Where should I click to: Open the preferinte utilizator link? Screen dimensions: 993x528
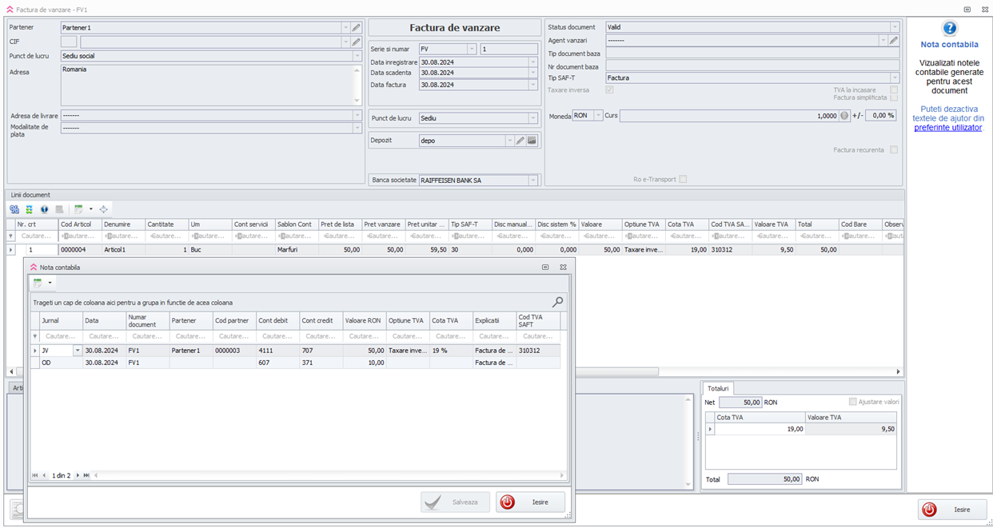[948, 128]
